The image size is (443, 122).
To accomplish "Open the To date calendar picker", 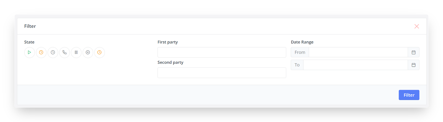I will point(414,65).
